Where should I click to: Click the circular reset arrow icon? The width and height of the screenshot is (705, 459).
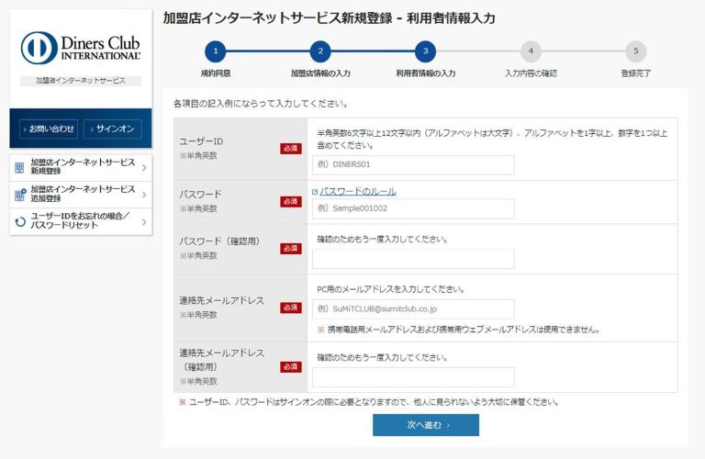20,220
